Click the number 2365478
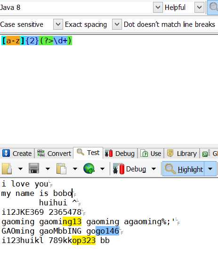Image resolution: width=218 pixels, height=260 pixels. (x=65, y=212)
